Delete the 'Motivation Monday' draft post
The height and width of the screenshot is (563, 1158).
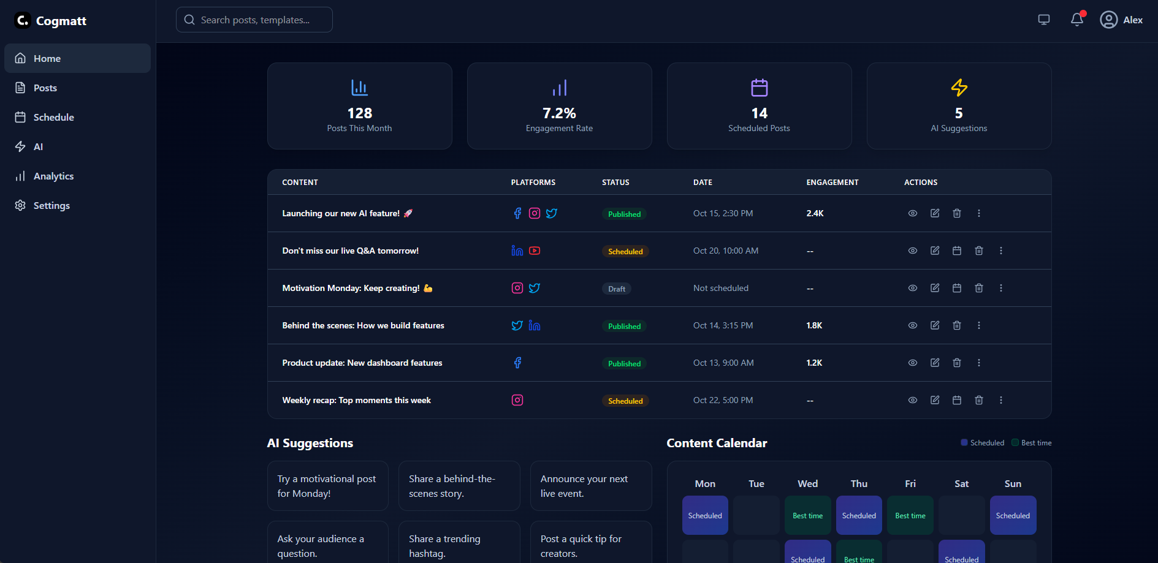click(x=979, y=288)
